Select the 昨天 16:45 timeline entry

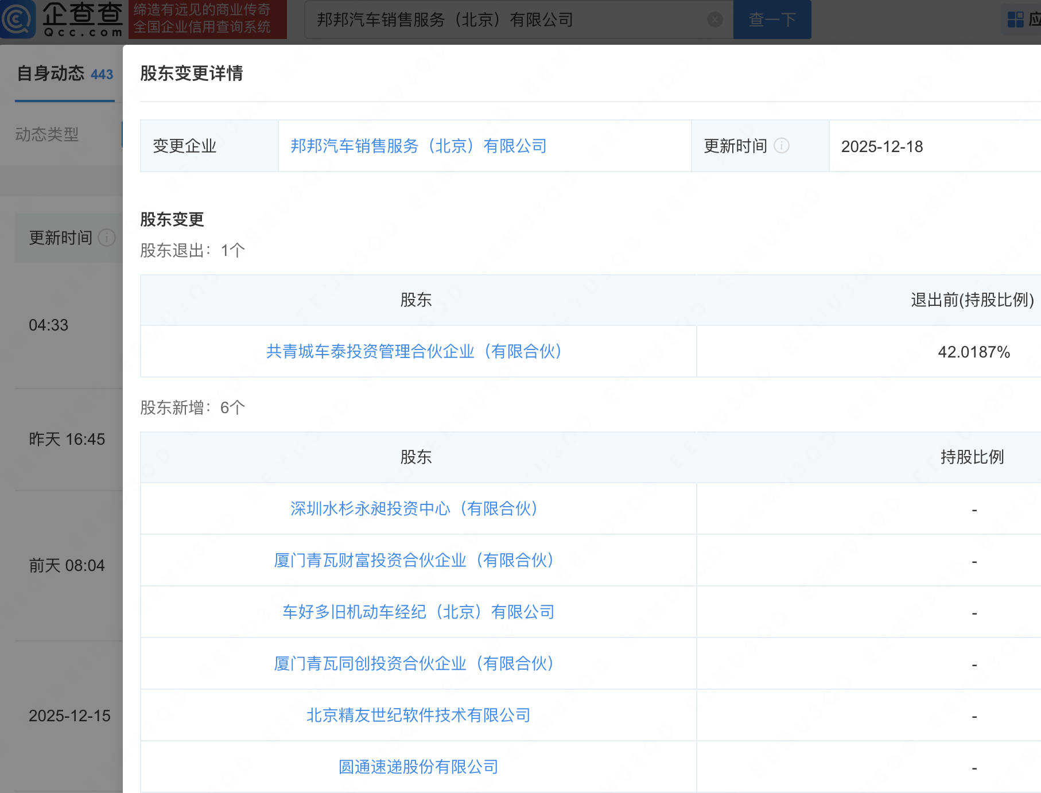pos(67,440)
